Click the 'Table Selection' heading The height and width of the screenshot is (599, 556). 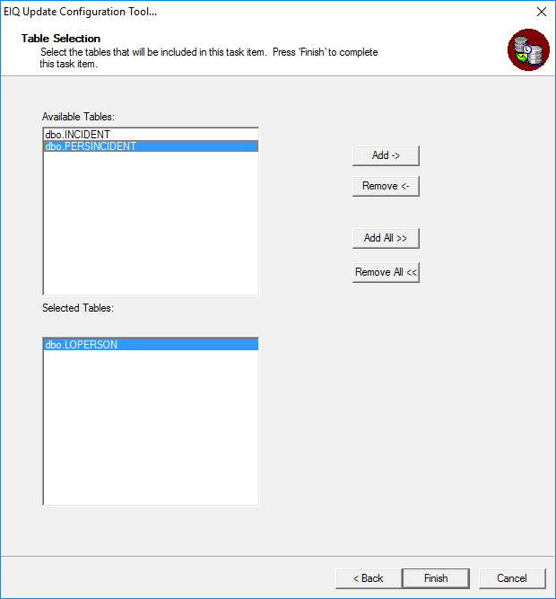[x=61, y=39]
